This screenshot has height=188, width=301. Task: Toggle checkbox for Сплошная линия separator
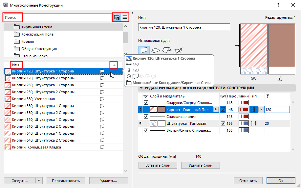point(146,117)
